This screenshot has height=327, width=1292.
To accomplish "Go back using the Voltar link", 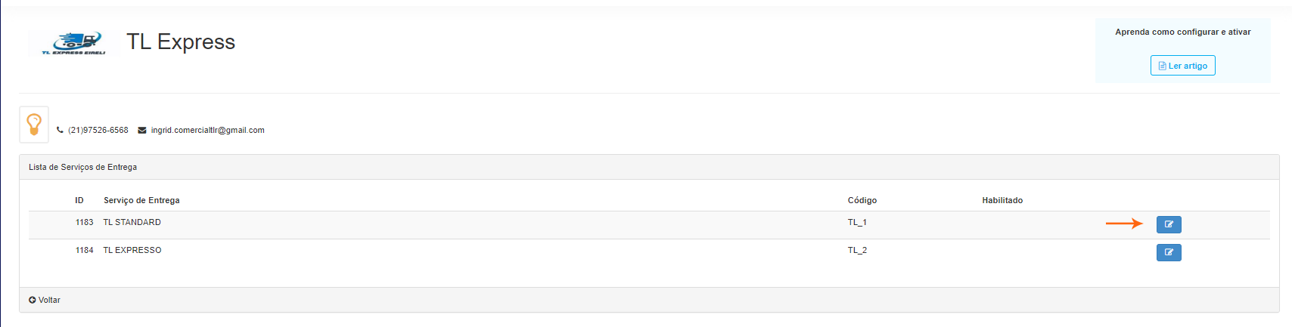I will point(45,300).
